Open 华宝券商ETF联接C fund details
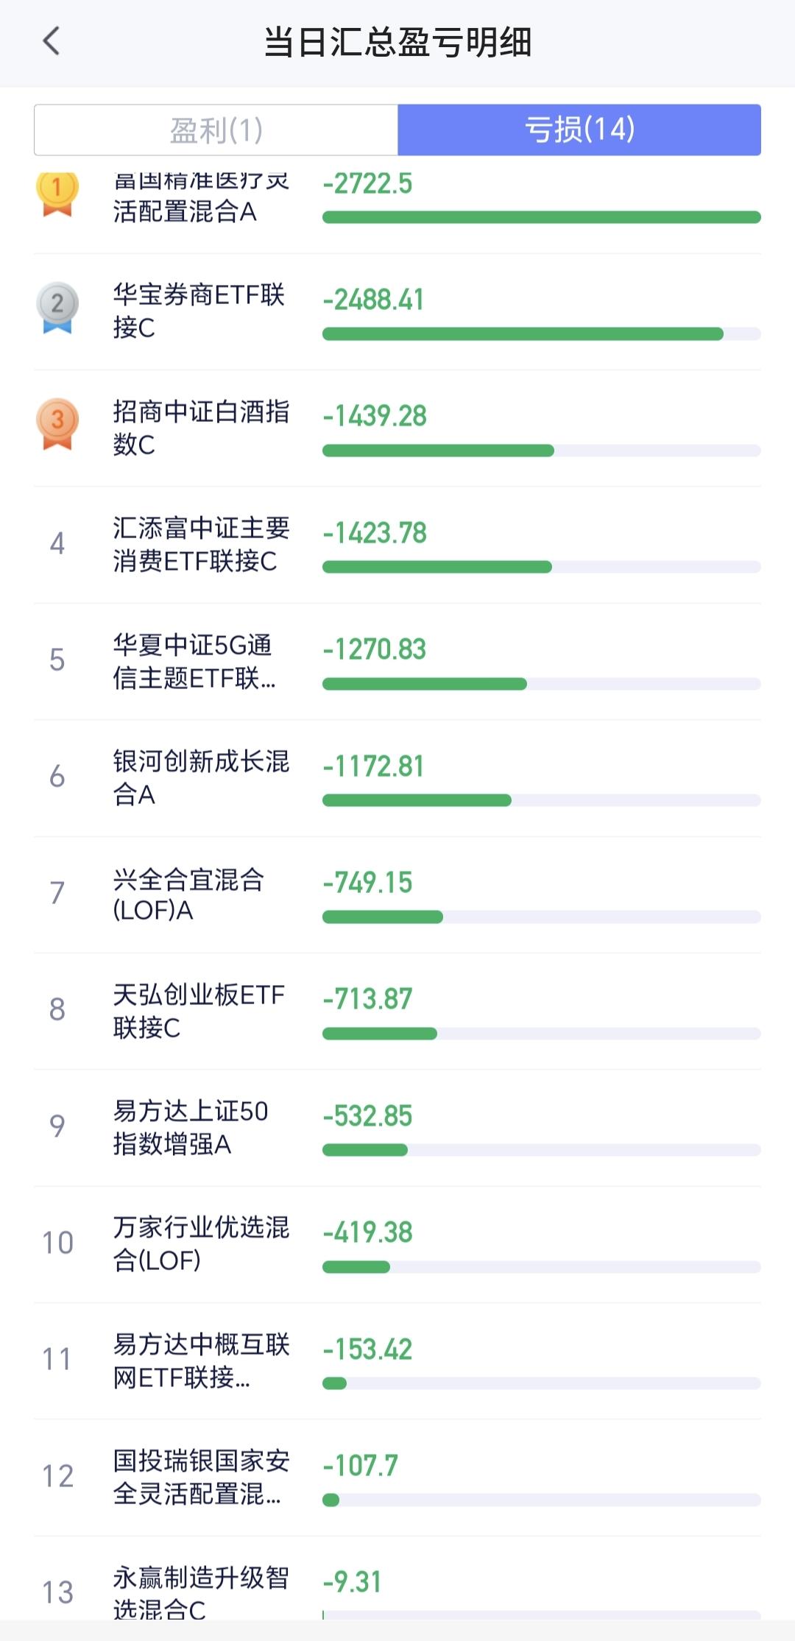 (x=199, y=311)
